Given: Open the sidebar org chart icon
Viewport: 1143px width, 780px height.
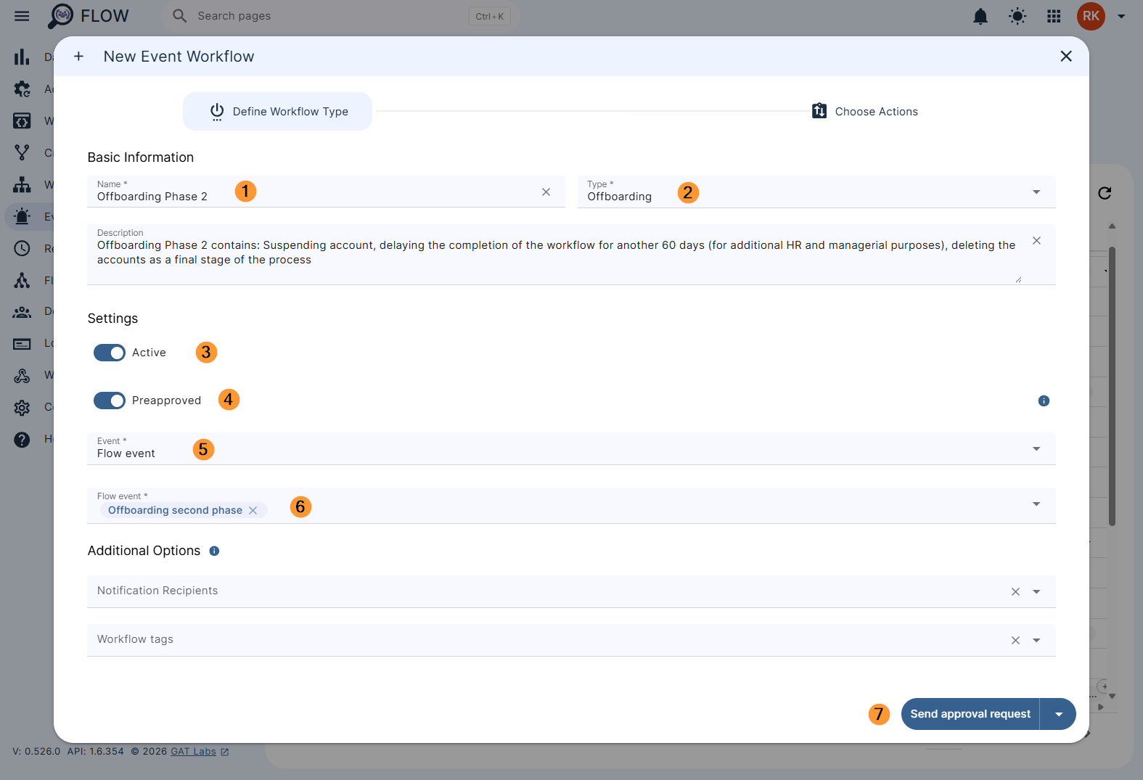Looking at the screenshot, I should (x=22, y=184).
